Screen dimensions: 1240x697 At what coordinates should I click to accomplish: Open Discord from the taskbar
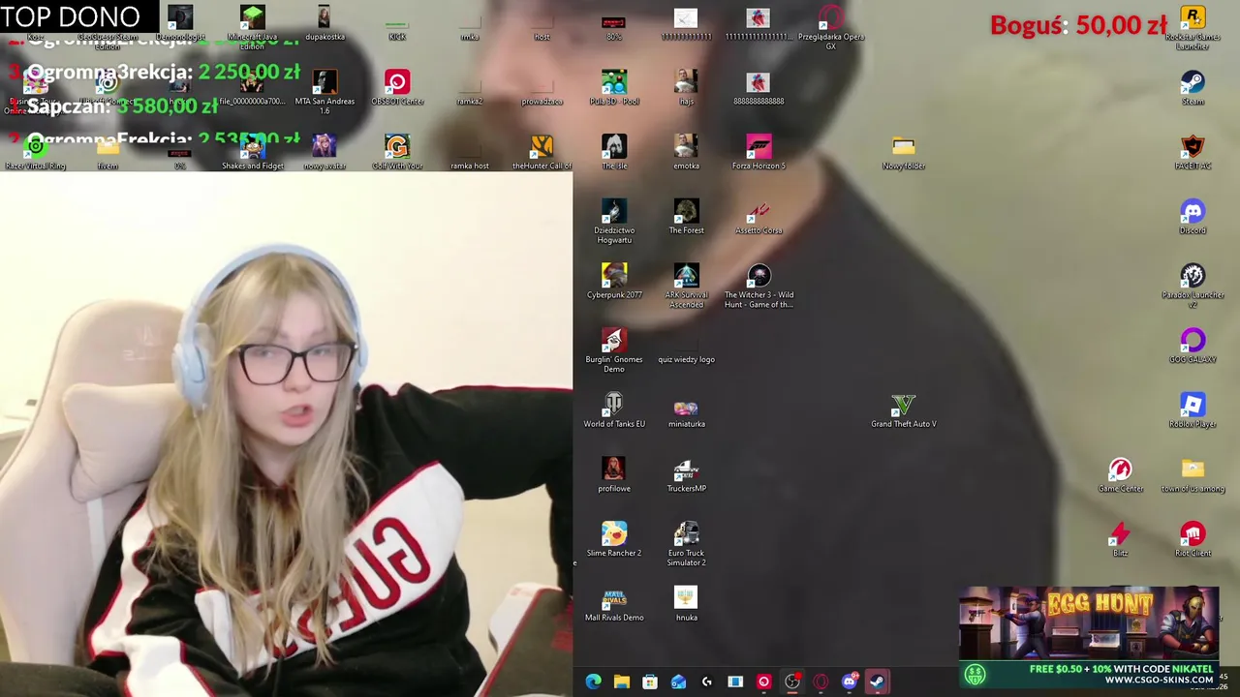[850, 682]
